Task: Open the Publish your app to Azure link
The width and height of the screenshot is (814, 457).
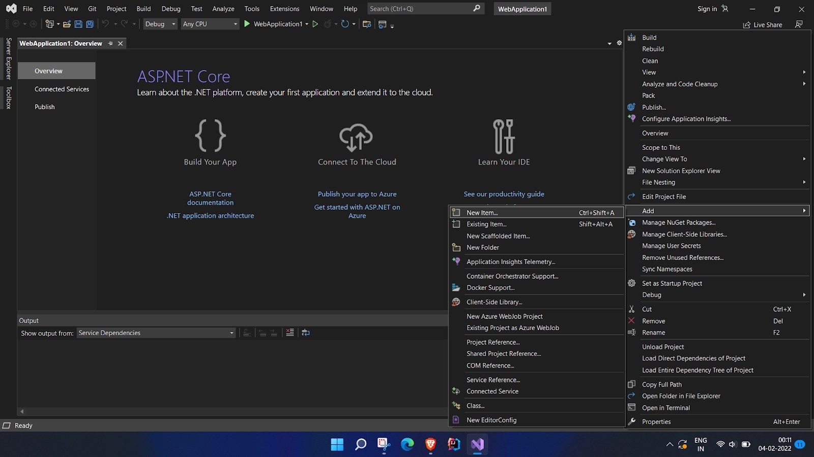Action: pos(357,194)
